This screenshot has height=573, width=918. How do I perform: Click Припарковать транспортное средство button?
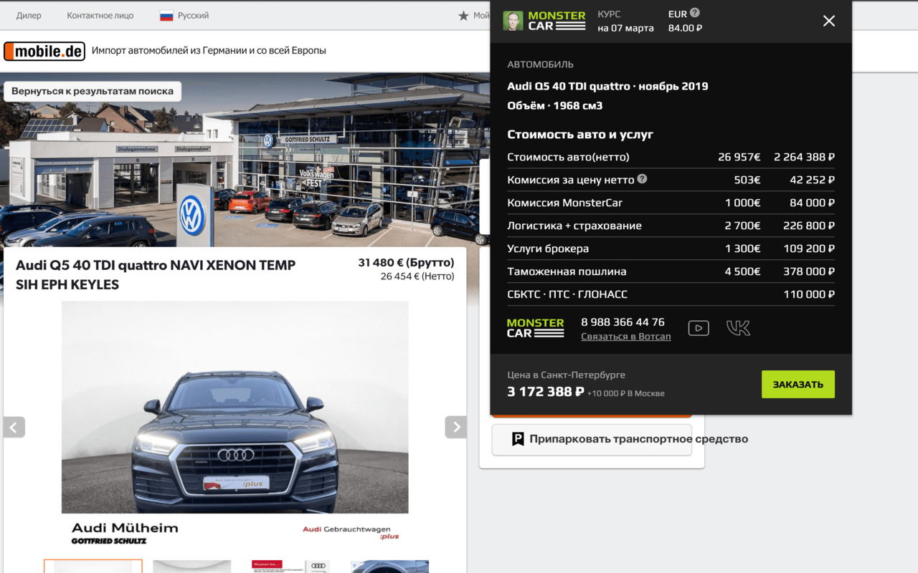592,439
